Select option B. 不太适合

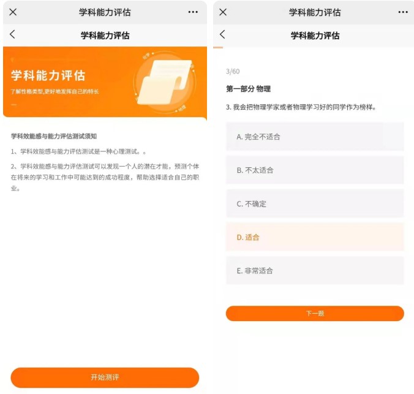coord(315,170)
